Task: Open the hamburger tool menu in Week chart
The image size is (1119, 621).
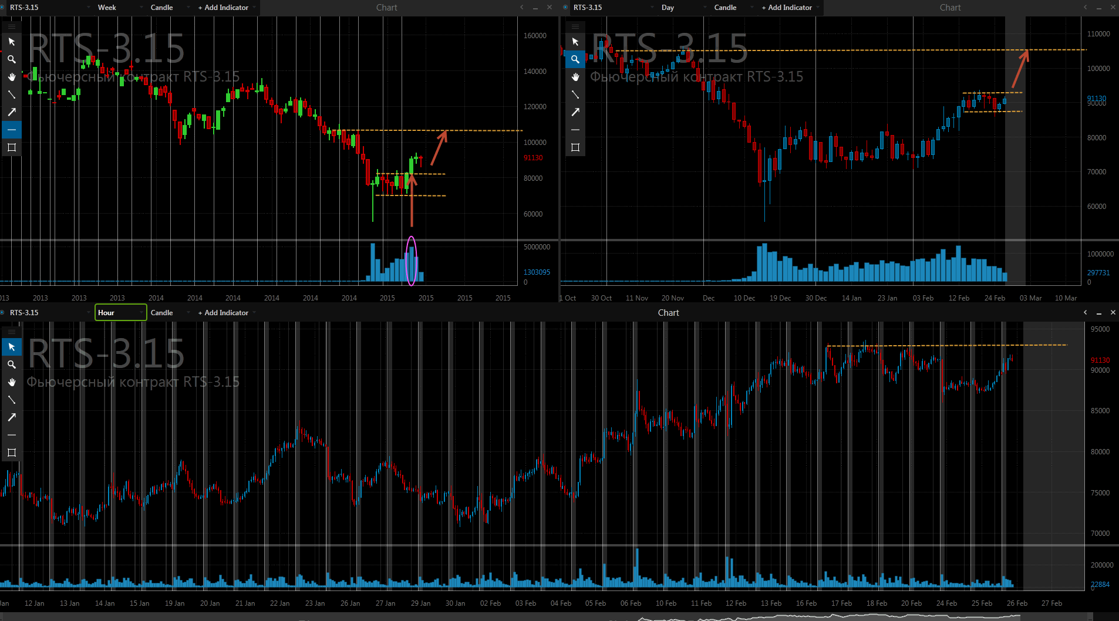Action: pos(12,27)
